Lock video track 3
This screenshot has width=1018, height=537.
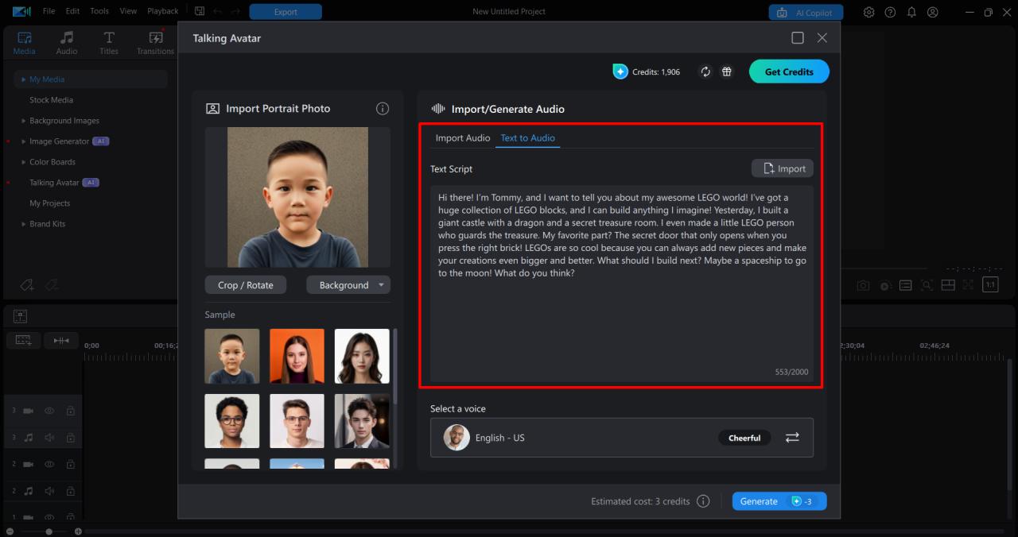point(70,411)
